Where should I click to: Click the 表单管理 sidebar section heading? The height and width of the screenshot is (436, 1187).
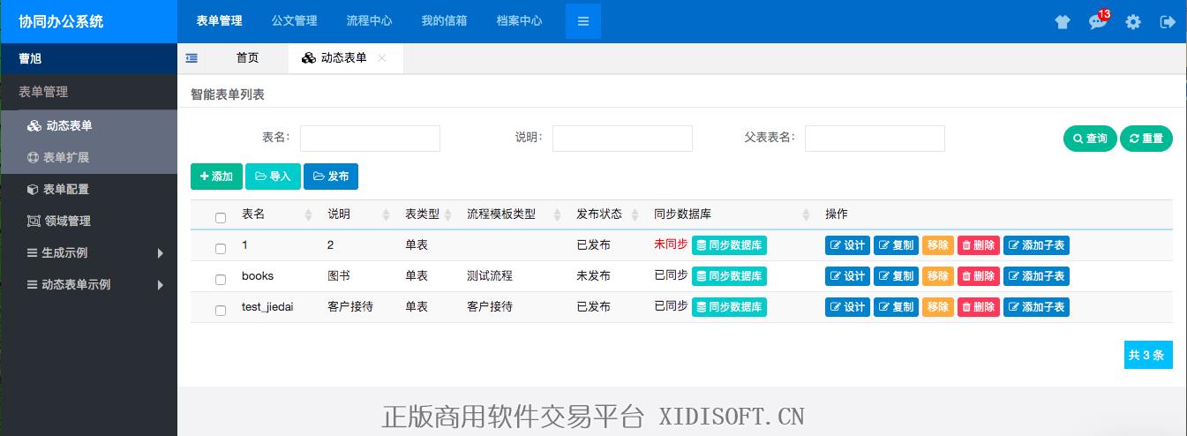[43, 92]
